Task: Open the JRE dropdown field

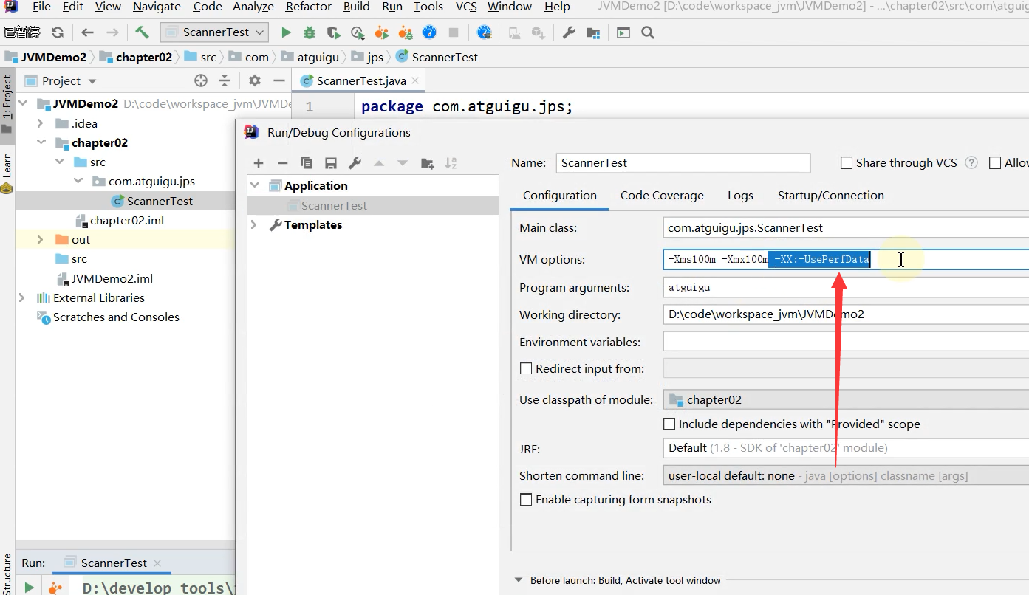Action: click(x=846, y=447)
